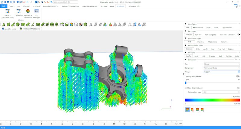The image size is (241, 129).
Task: Select the green circle marking tool
Action: (x=18, y=24)
